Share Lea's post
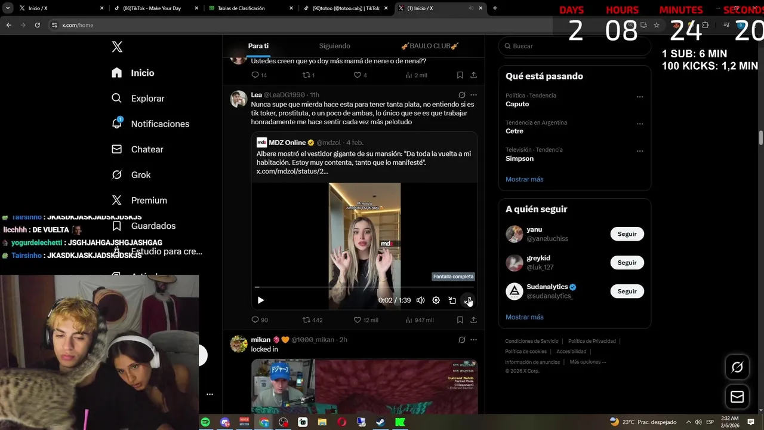This screenshot has height=430, width=764. tap(473, 320)
